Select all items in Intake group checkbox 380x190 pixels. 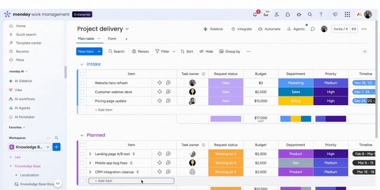82,74
